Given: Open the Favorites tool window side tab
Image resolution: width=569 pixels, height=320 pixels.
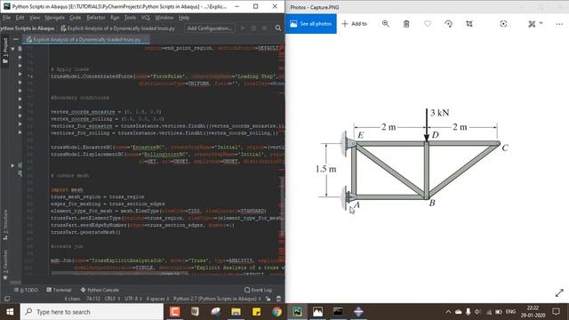Looking at the screenshot, I should pyautogui.click(x=5, y=265).
